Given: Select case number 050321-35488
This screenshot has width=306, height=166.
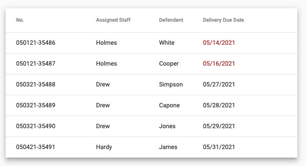Looking at the screenshot, I should pos(36,84).
